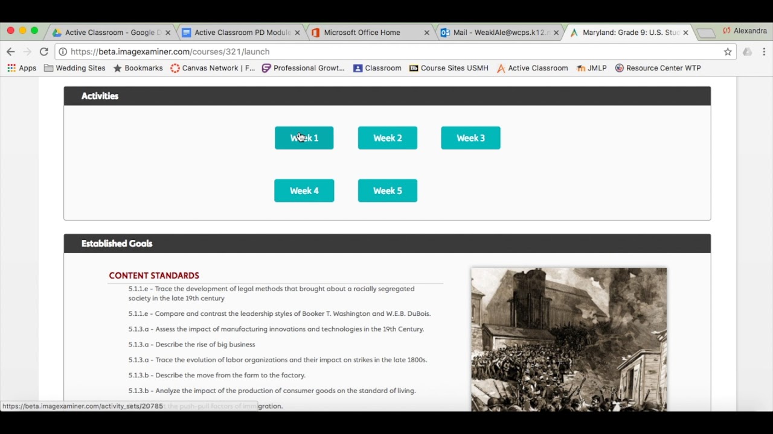Screen dimensions: 773x434
Task: Close the Maryland Grade 9 tab
Action: pyautogui.click(x=685, y=33)
